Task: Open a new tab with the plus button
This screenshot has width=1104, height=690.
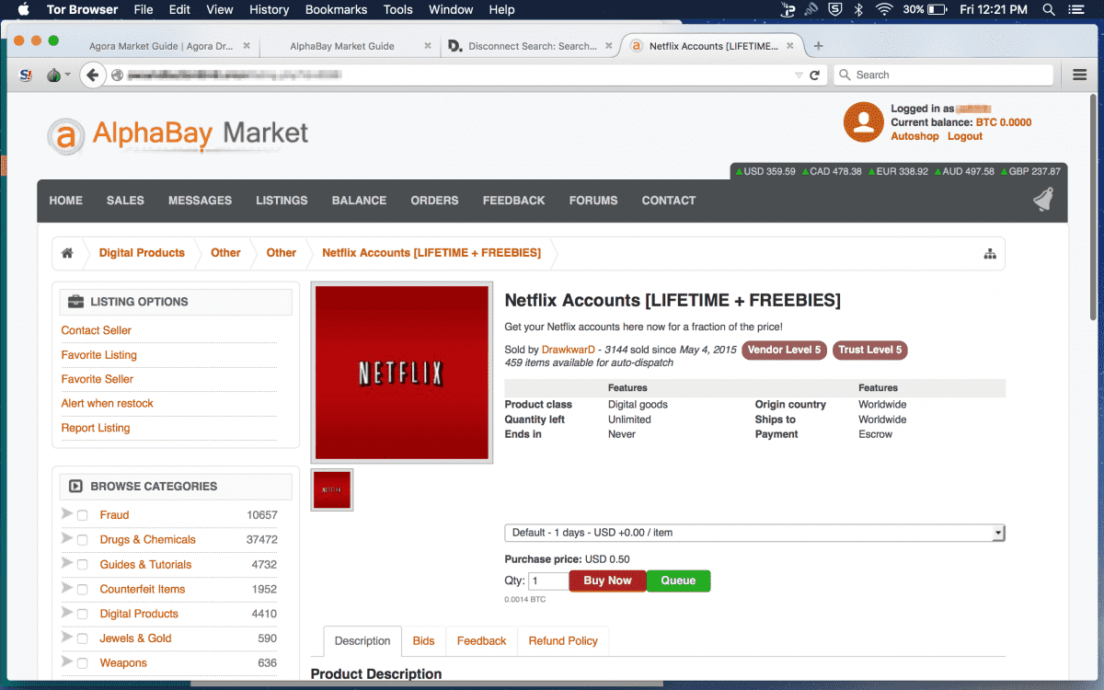Action: tap(818, 46)
